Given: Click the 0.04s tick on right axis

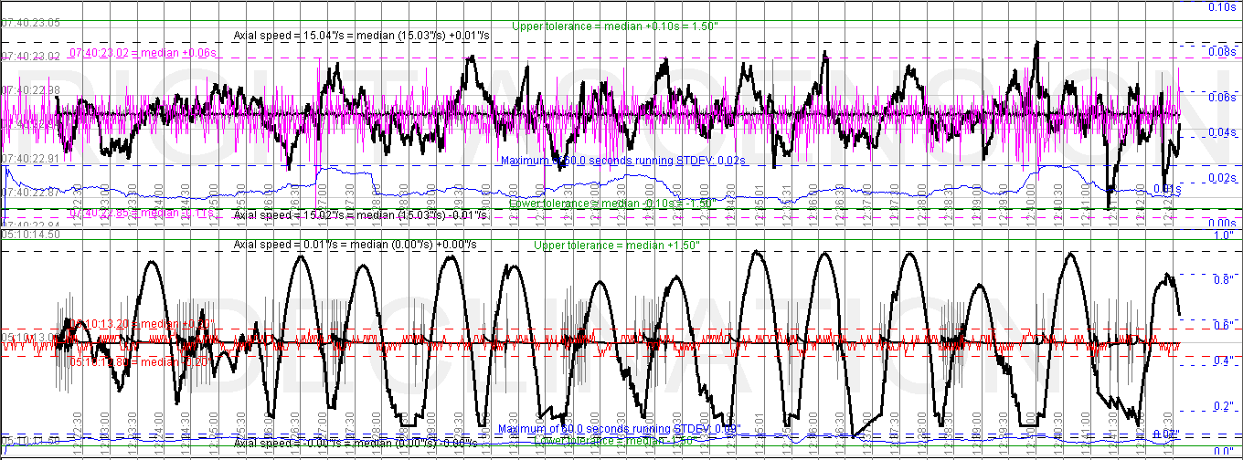Looking at the screenshot, I should 1221,133.
